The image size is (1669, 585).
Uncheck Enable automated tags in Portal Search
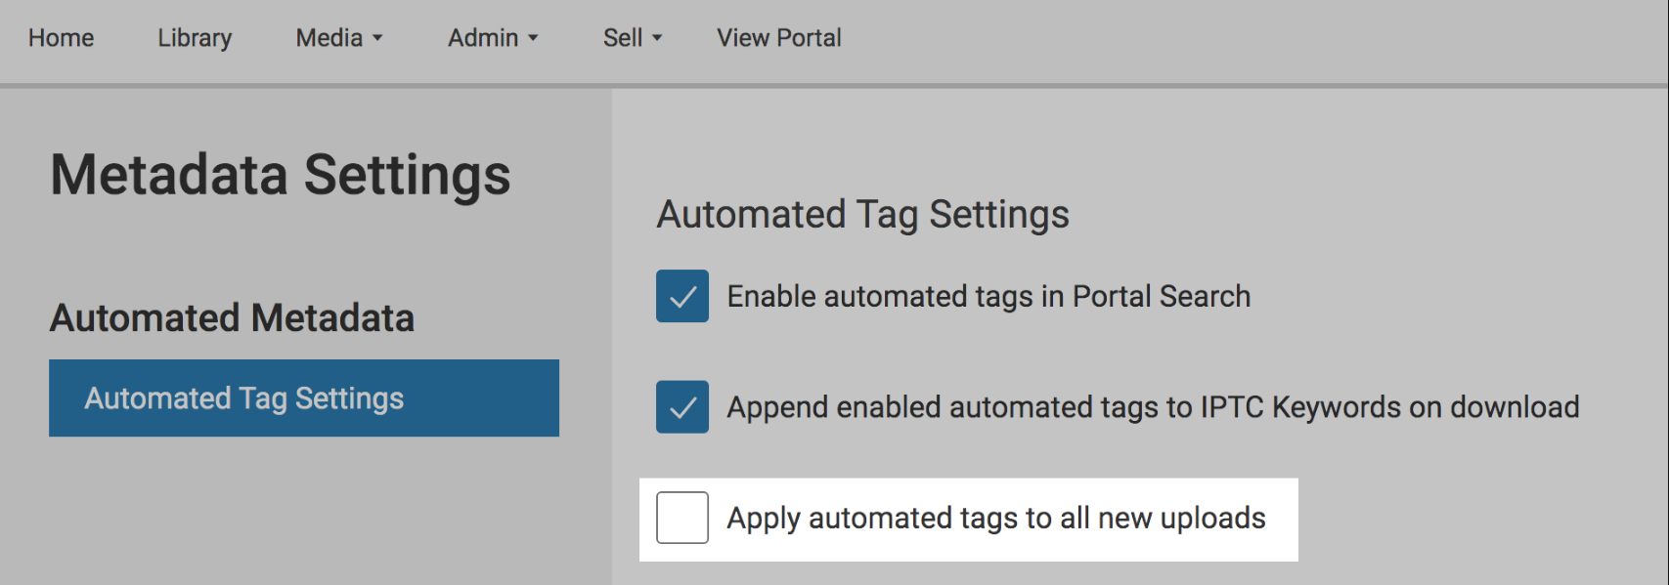tap(682, 296)
